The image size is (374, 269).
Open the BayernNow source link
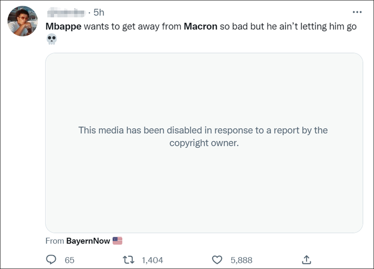tap(88, 241)
